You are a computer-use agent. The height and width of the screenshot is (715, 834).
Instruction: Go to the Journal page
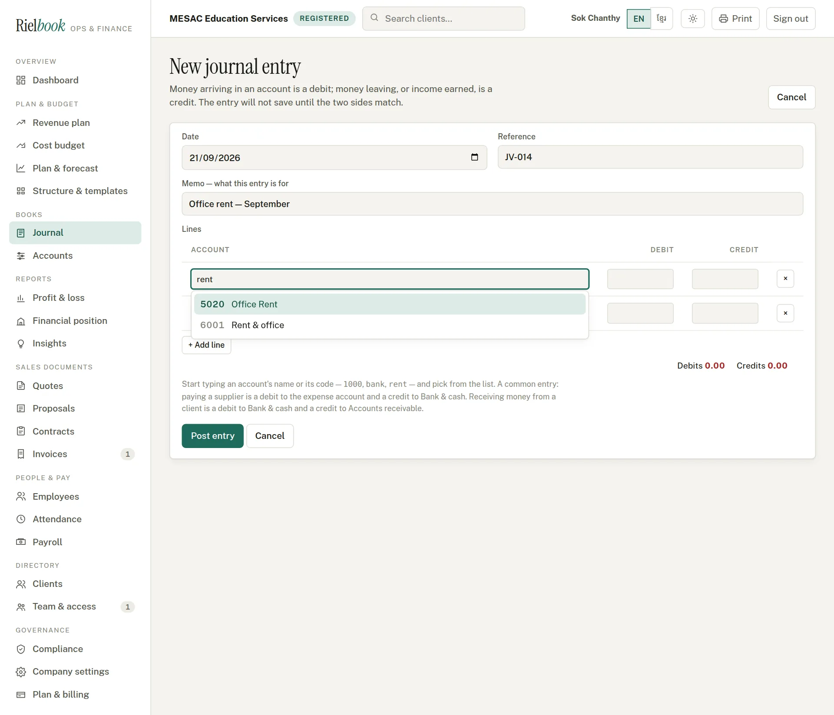pyautogui.click(x=75, y=233)
